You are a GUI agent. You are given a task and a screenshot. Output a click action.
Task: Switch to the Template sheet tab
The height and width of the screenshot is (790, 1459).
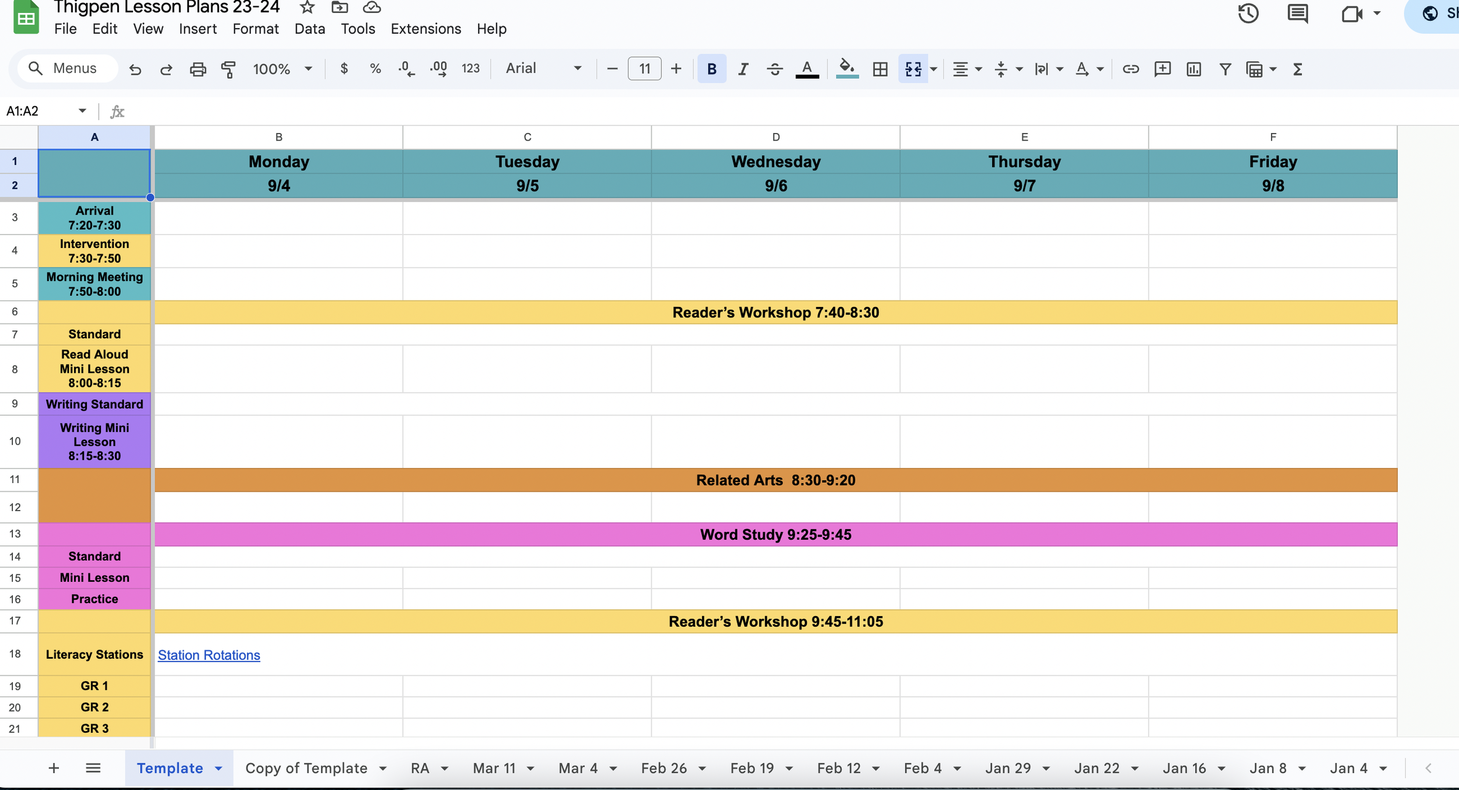pos(170,768)
